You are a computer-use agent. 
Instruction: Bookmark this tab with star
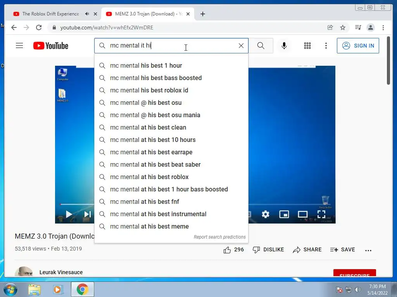pyautogui.click(x=343, y=27)
